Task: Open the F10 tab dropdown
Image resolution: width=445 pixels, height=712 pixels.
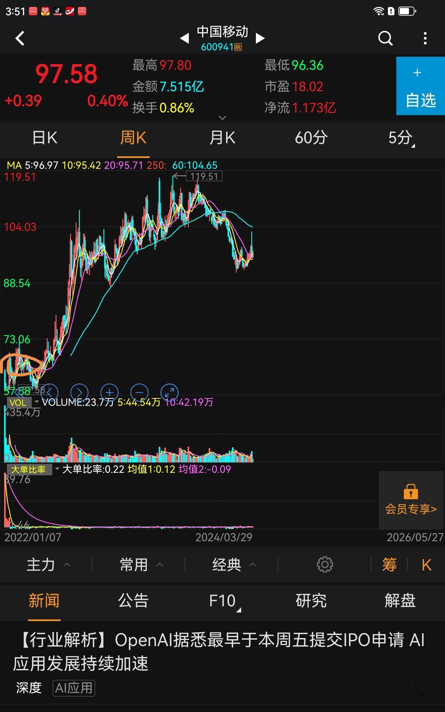Action: pyautogui.click(x=224, y=601)
